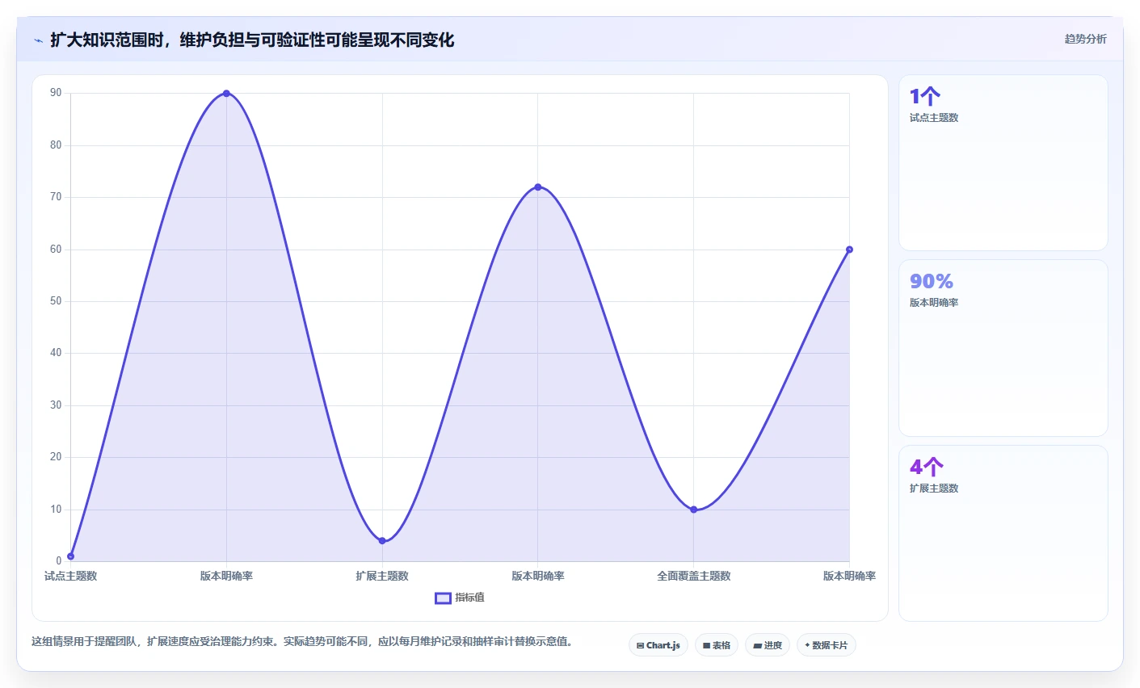Image resolution: width=1140 pixels, height=688 pixels.
Task: Click the data point above 扩展主题数 axis label
Action: click(x=382, y=541)
